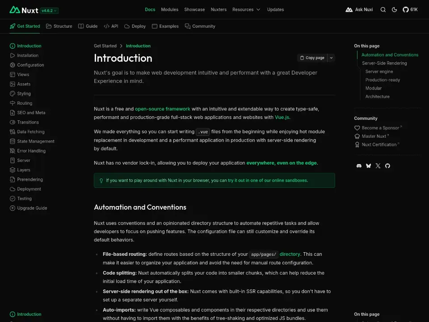This screenshot has height=322, width=429.
Task: Switch to the Examples tab
Action: [165, 26]
